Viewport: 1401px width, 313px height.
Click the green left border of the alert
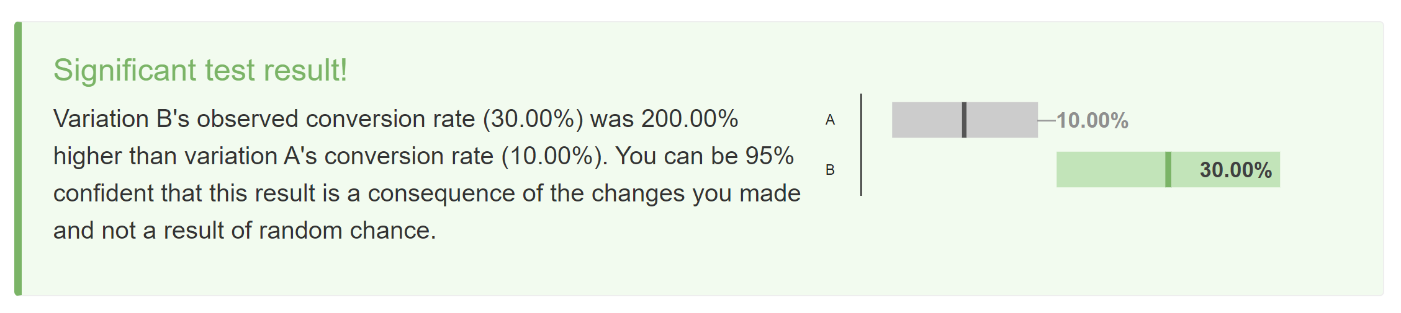point(18,159)
